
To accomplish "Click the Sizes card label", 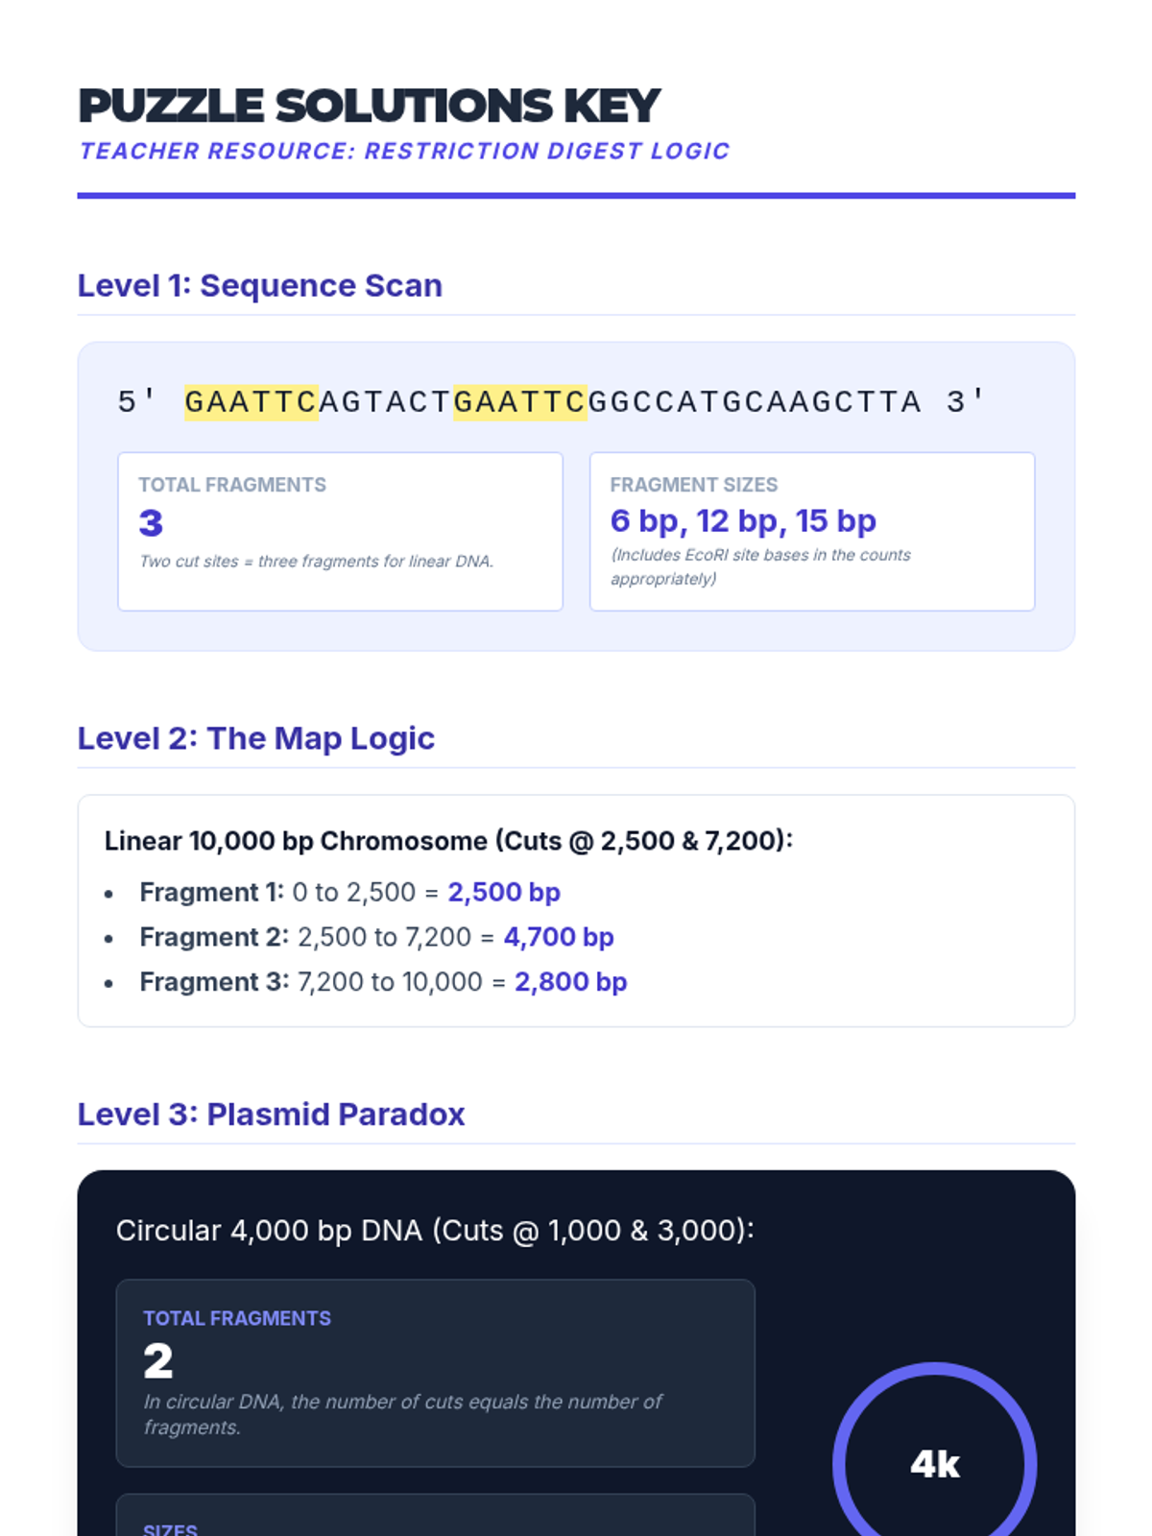I will point(170,1528).
